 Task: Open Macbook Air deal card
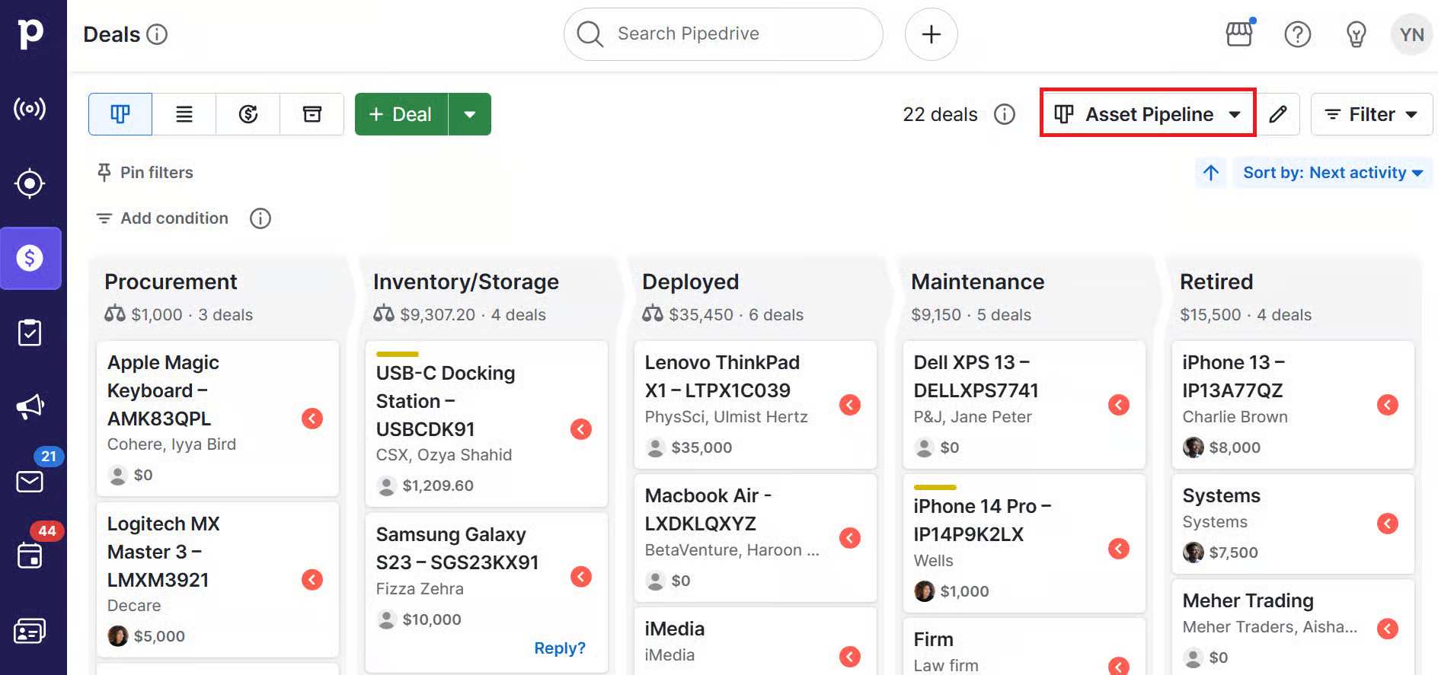point(756,538)
